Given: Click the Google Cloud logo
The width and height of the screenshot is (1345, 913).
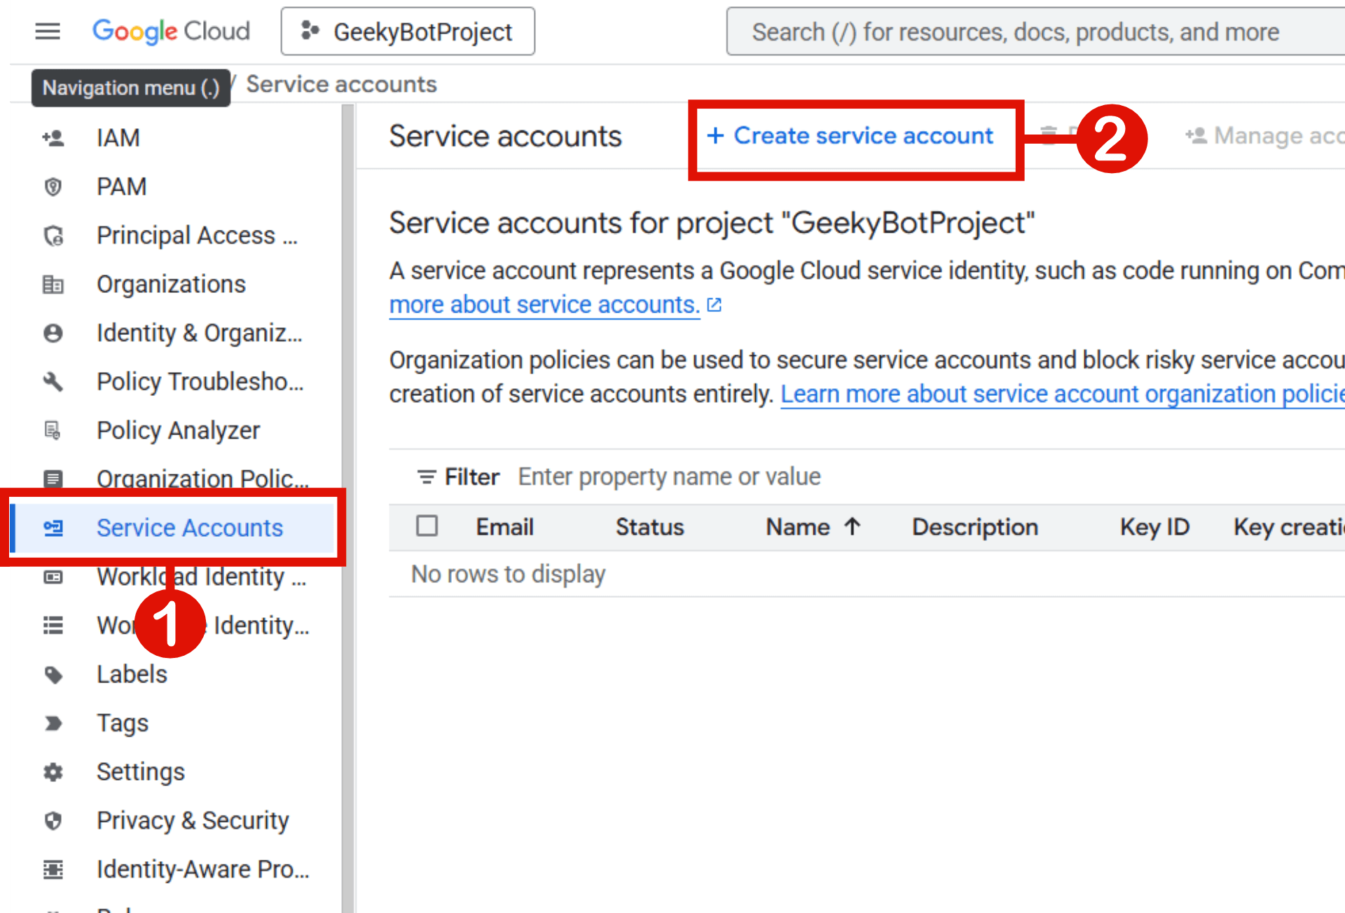Looking at the screenshot, I should tap(171, 32).
